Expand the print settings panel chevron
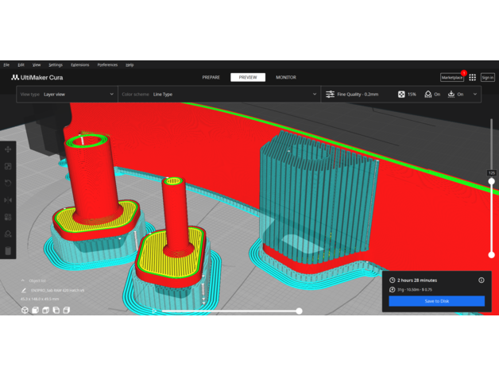Viewport: 499px width, 375px height. click(x=475, y=94)
